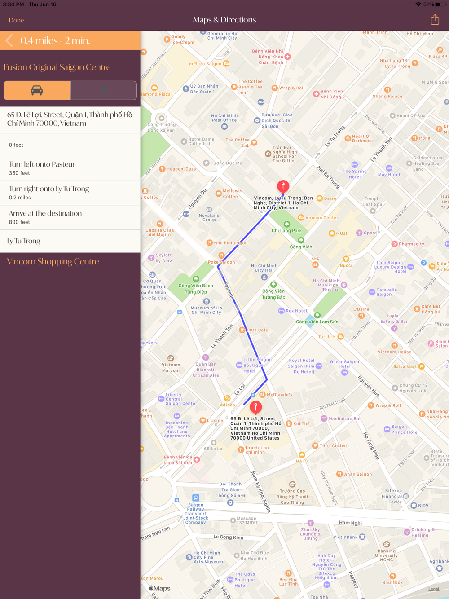Tap the red start pin at Lê Lợi
This screenshot has width=449, height=599.
(x=255, y=407)
